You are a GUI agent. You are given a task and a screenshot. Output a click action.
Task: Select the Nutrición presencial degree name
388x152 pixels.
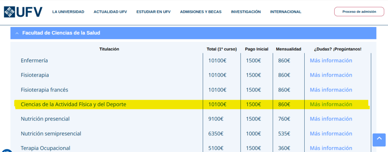click(x=45, y=119)
